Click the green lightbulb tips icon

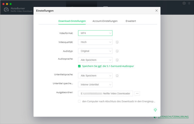(x=155, y=110)
